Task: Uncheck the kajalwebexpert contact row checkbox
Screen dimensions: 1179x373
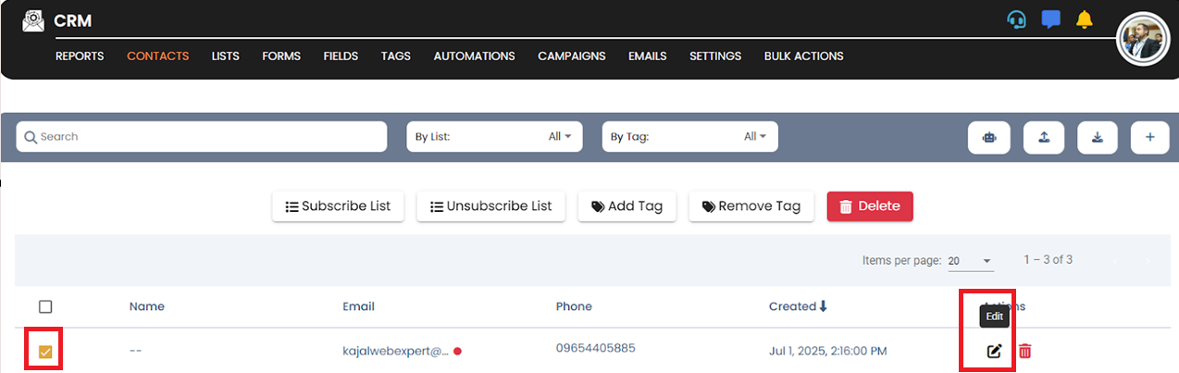Action: coord(45,352)
